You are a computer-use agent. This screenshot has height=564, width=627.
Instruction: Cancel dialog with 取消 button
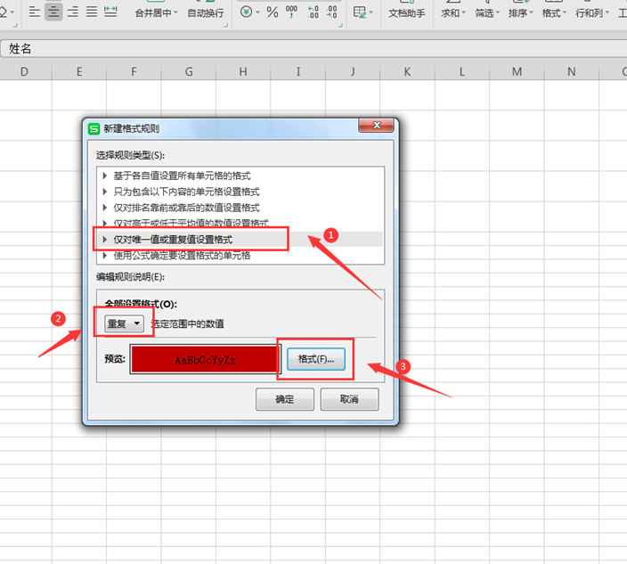tap(349, 399)
